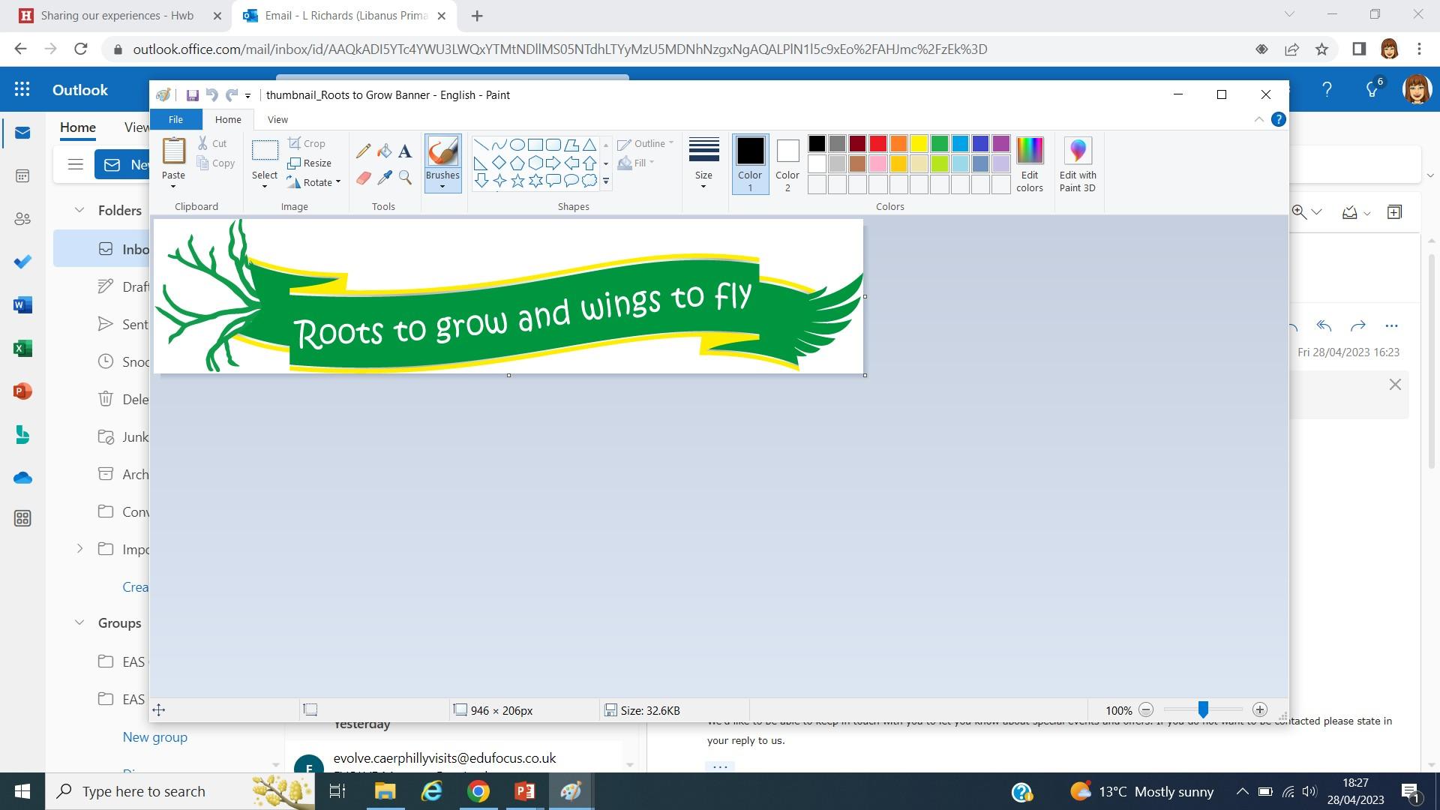The width and height of the screenshot is (1440, 810).
Task: Click Paint Help question mark icon
Action: [x=1279, y=119]
